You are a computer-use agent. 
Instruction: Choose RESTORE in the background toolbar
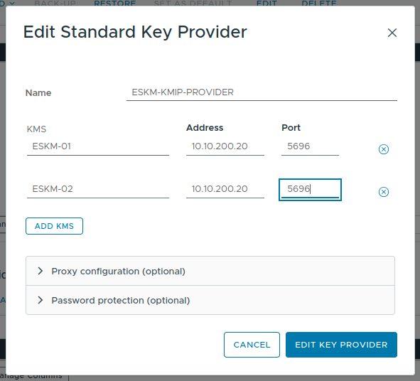click(x=115, y=4)
